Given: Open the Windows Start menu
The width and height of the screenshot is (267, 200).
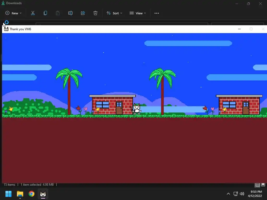Looking at the screenshot, I should [8, 194].
